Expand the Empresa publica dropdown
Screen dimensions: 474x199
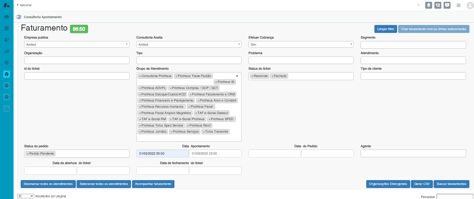pyautogui.click(x=77, y=44)
